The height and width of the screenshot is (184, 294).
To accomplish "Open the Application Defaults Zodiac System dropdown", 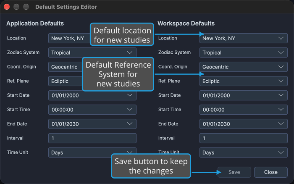I will pyautogui.click(x=92, y=53).
